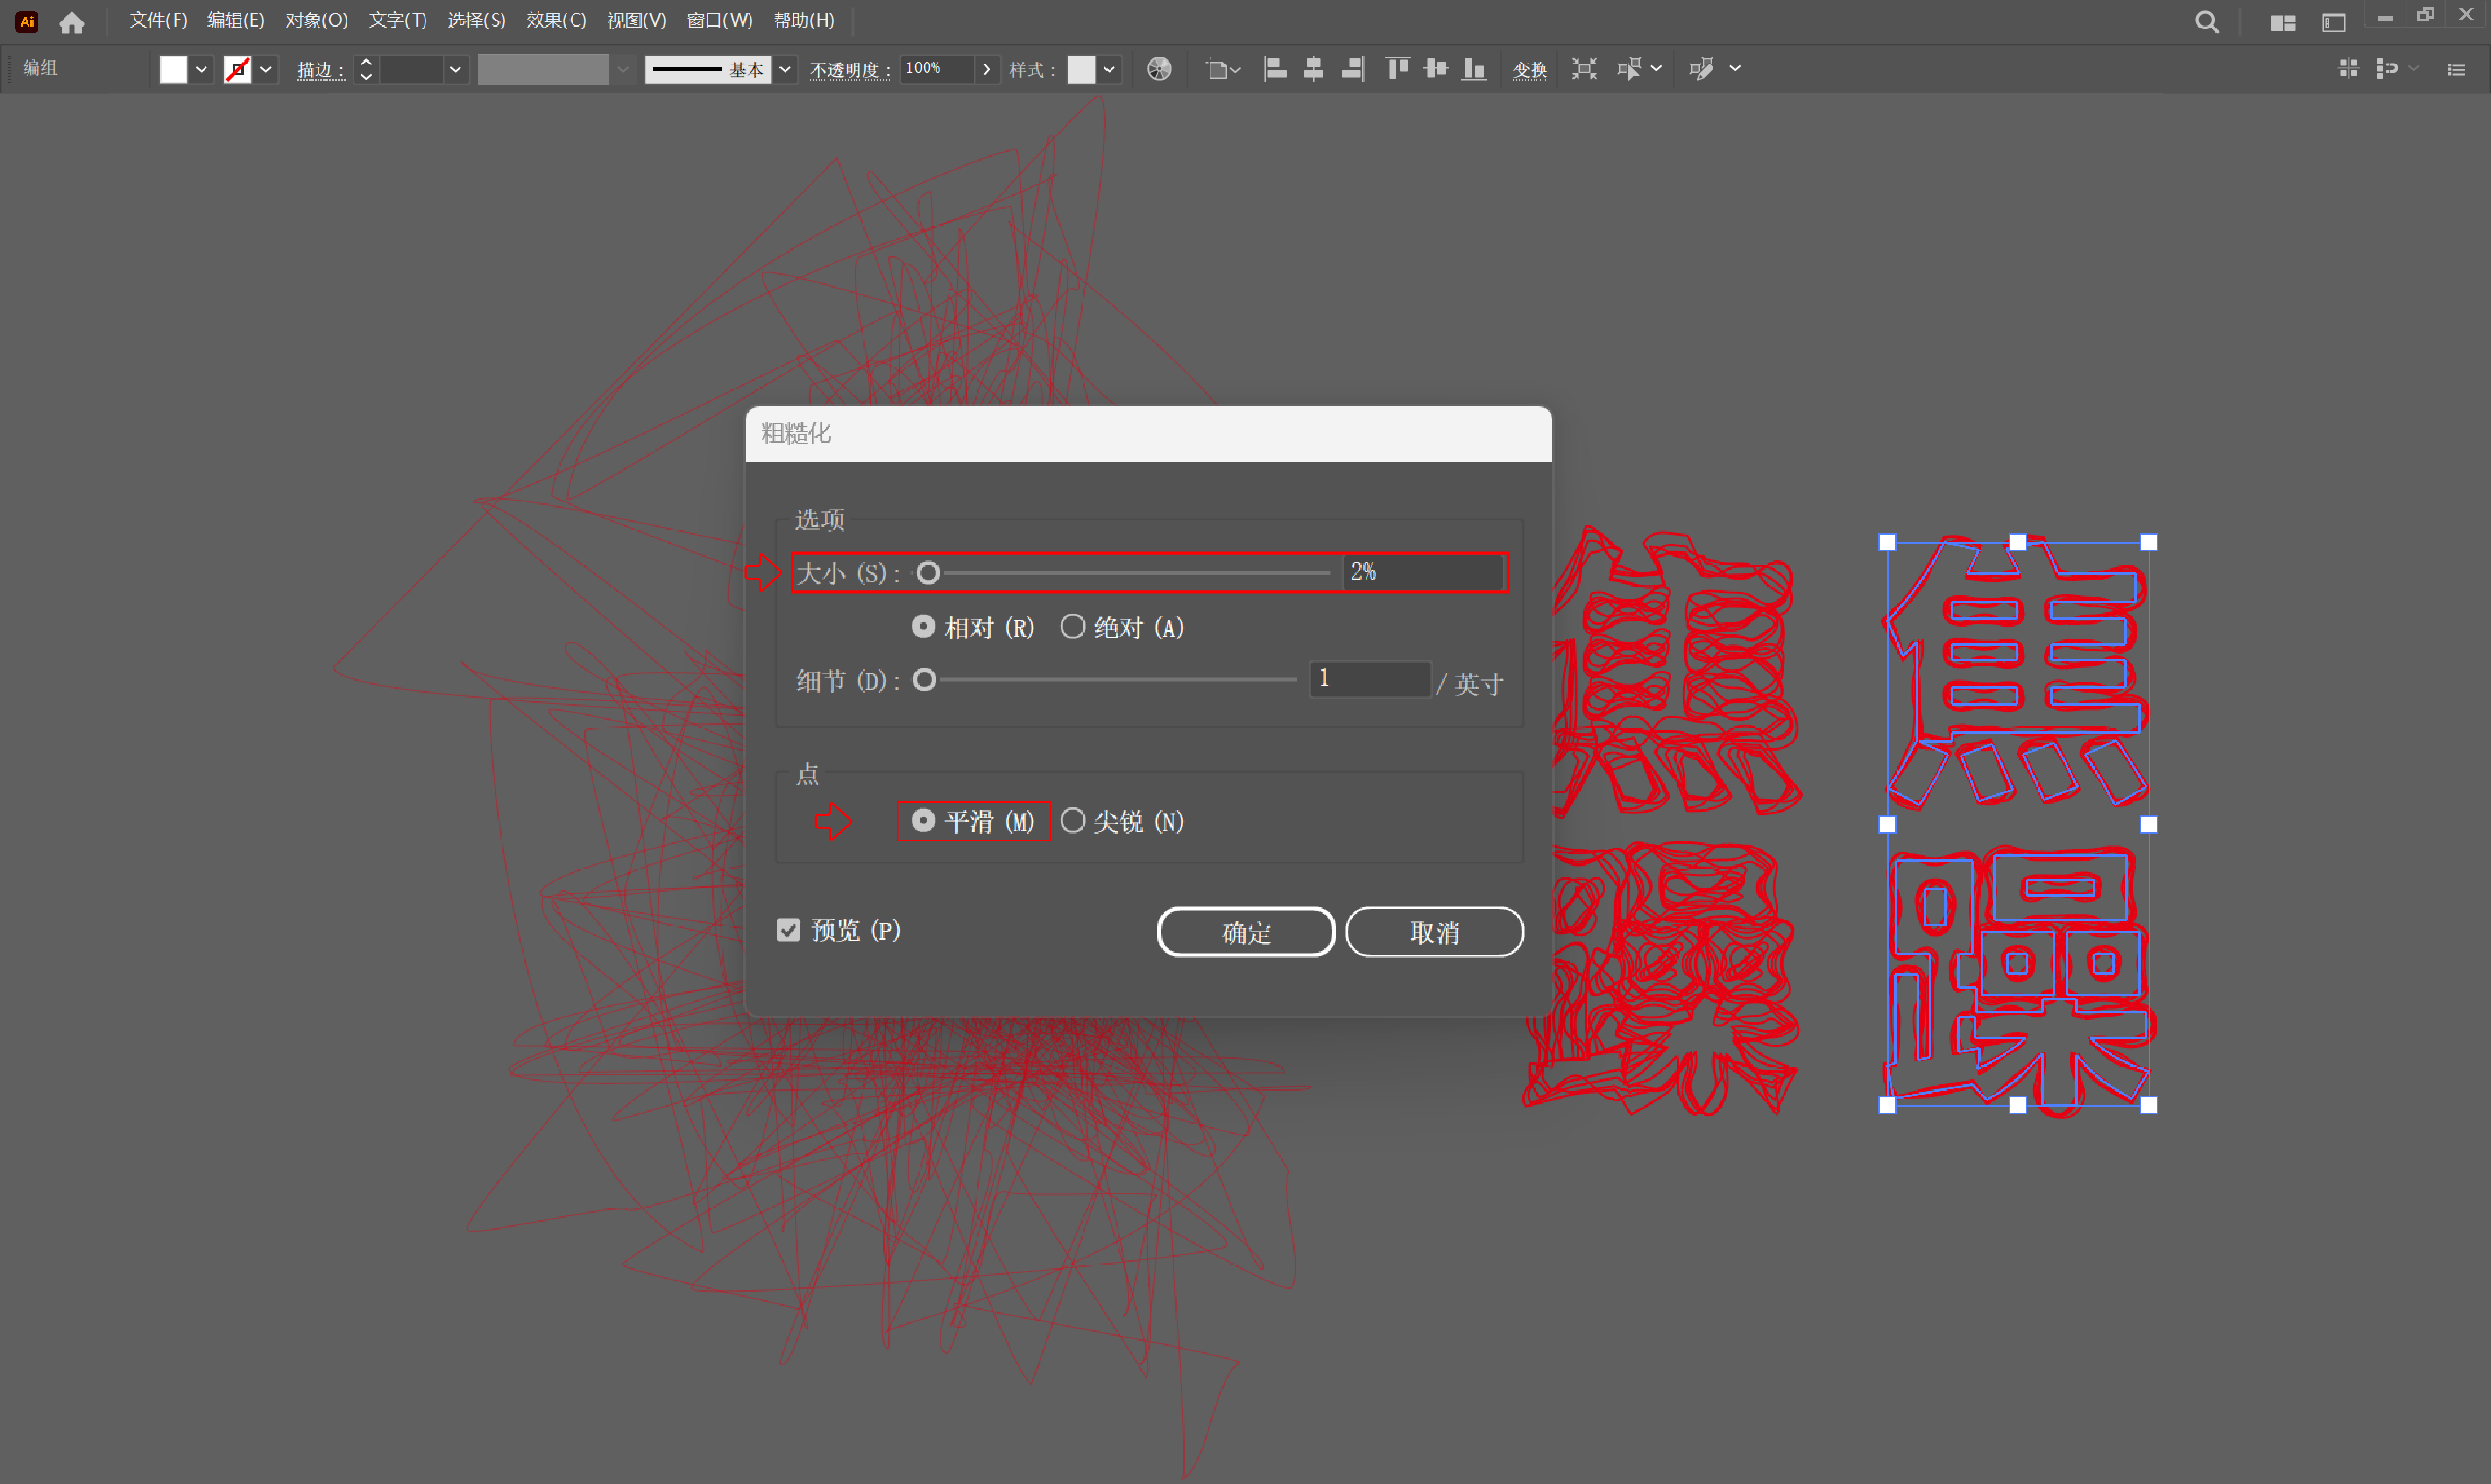Click the distribute-spacing icon near the toolbar end
2491x1484 pixels.
(2387, 68)
